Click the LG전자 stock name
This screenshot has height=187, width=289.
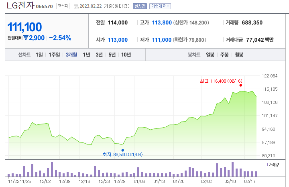pos(20,6)
